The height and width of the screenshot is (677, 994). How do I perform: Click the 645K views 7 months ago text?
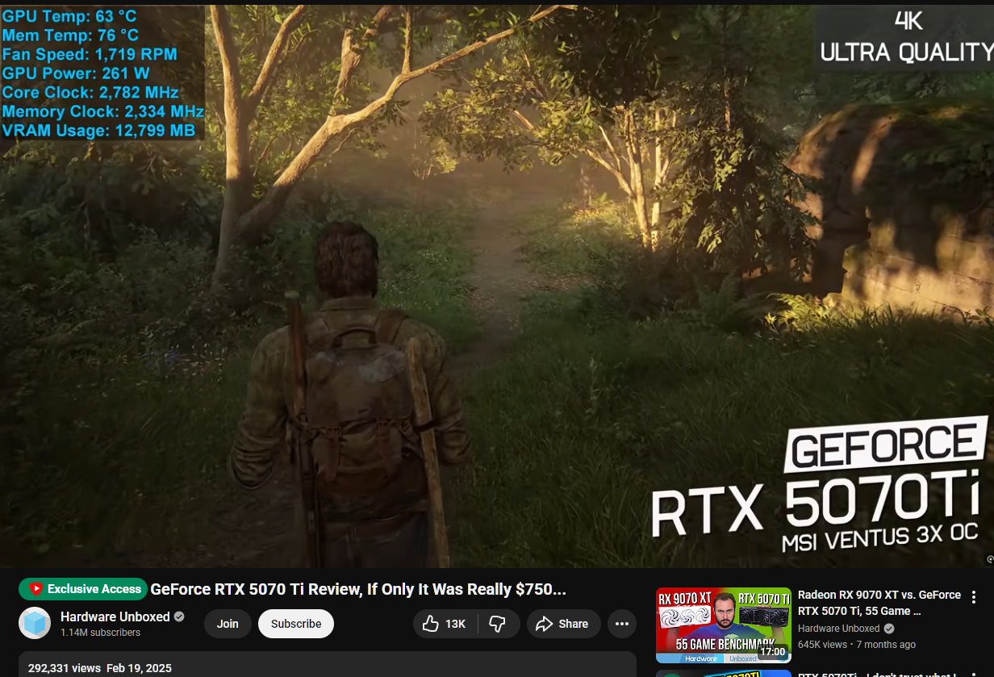point(857,645)
